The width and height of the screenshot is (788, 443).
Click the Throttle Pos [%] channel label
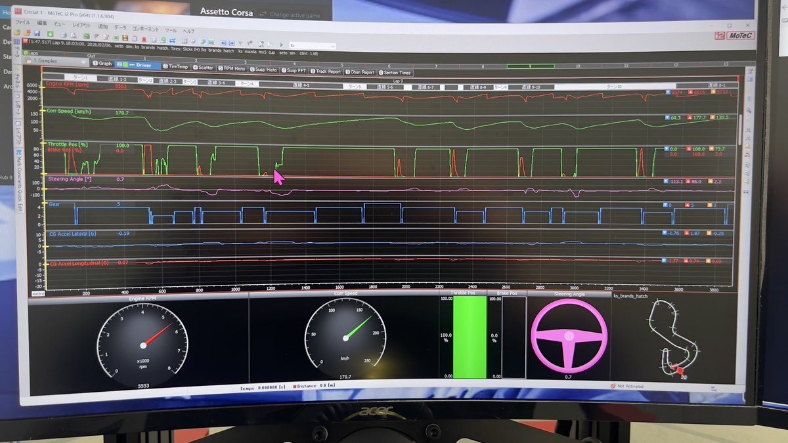[x=68, y=144]
